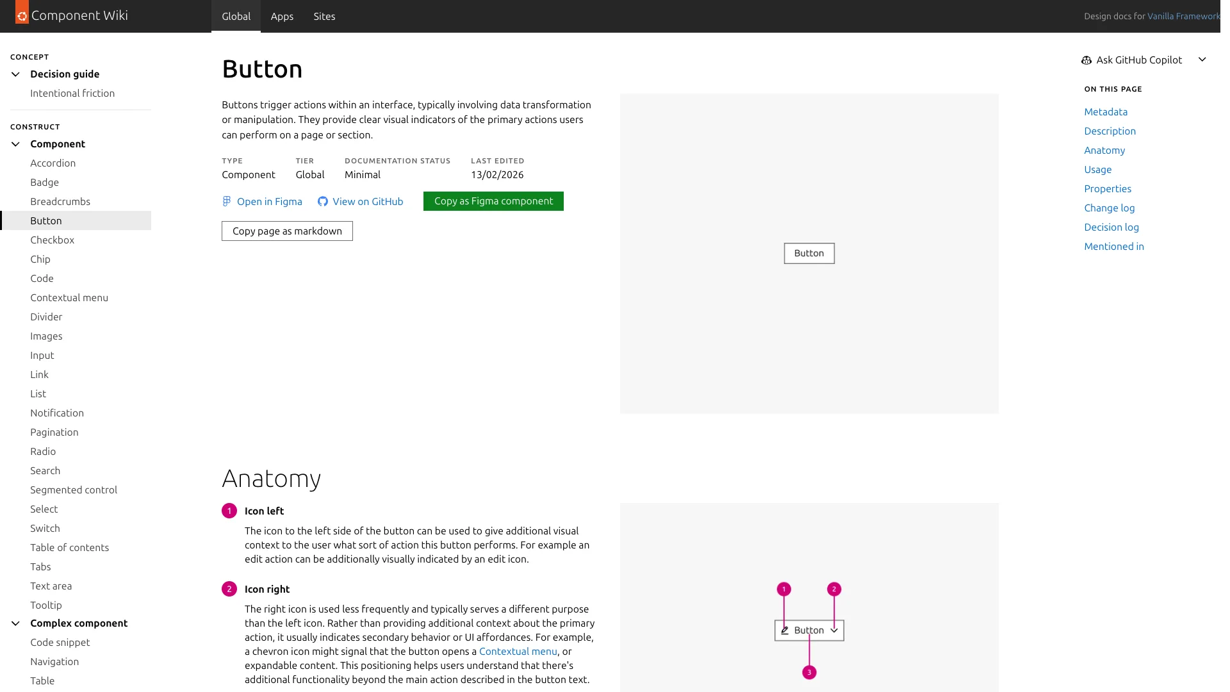Click pink marker 3 below the anatomy diagram
The width and height of the screenshot is (1230, 692).
(x=809, y=672)
